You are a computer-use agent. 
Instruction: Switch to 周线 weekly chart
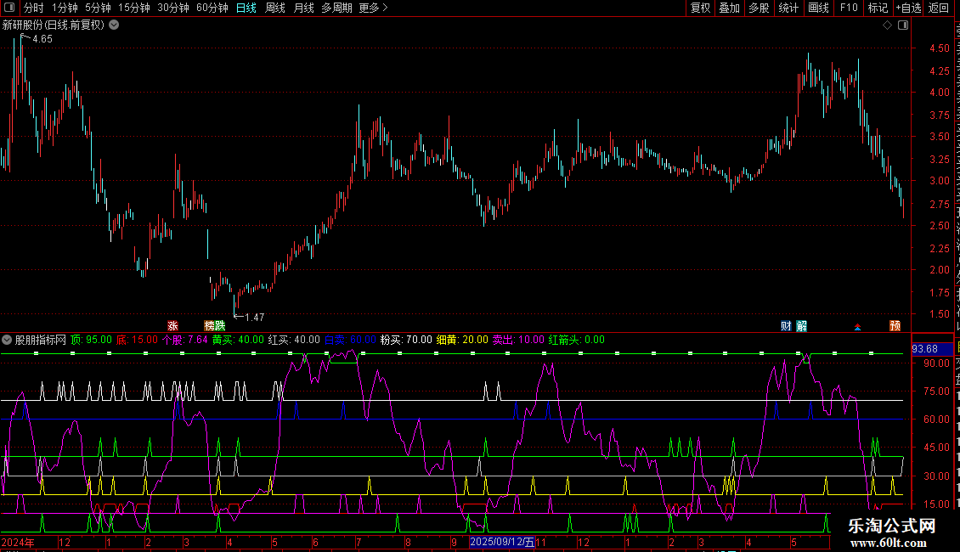275,8
